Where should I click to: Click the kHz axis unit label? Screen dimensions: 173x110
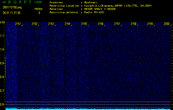pos(2,22)
